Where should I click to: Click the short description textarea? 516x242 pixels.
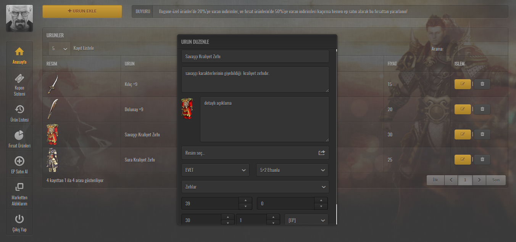[x=255, y=80]
